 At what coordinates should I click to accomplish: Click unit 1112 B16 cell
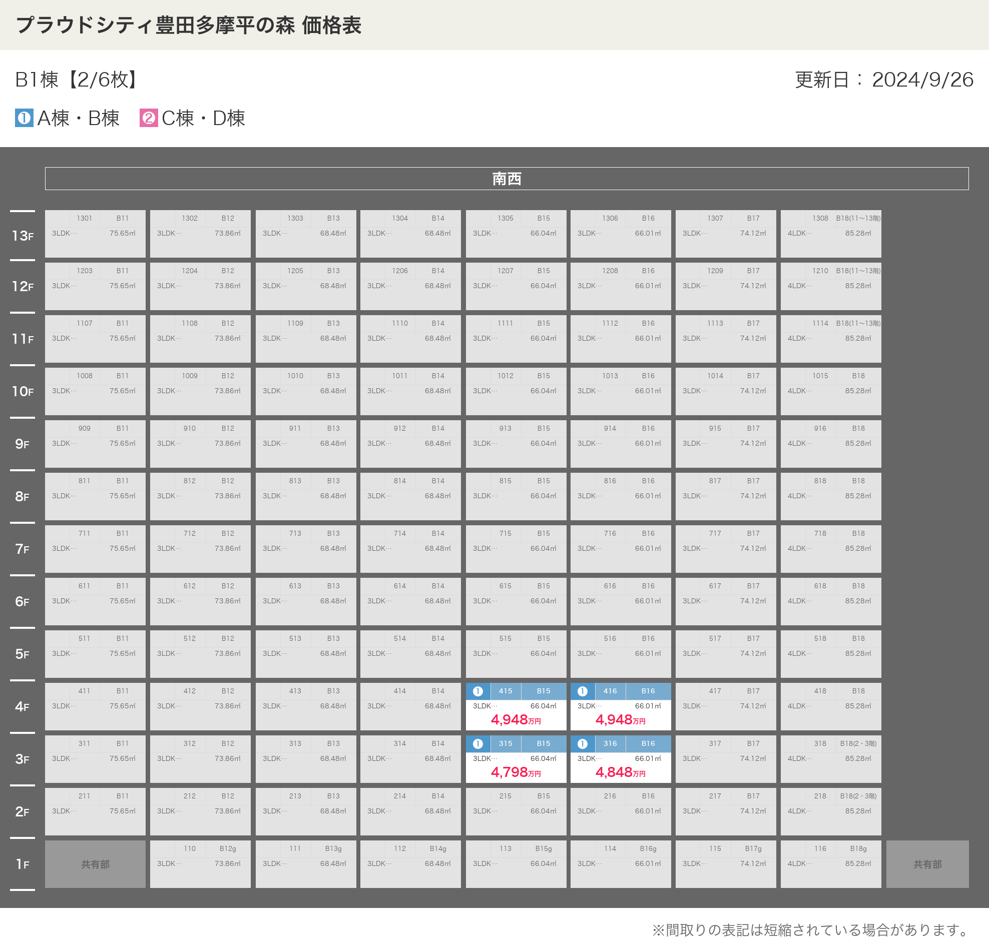pos(621,339)
